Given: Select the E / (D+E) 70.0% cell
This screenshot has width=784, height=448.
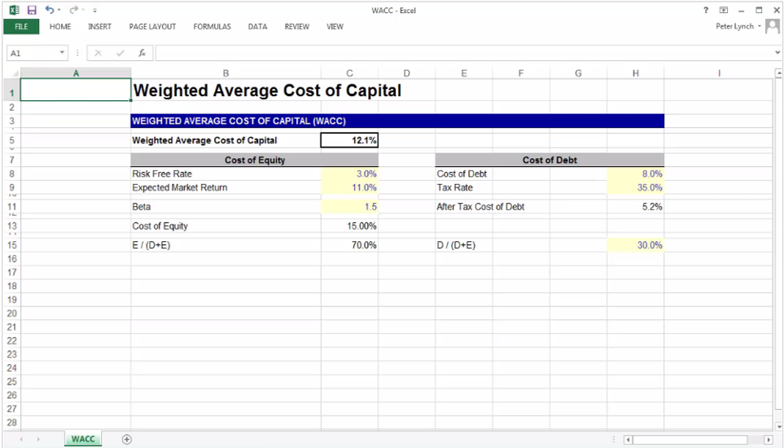Looking at the screenshot, I should pos(349,245).
